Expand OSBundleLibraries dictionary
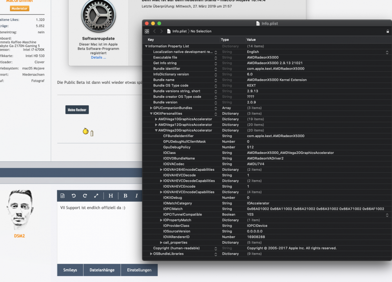 pyautogui.click(x=151, y=254)
